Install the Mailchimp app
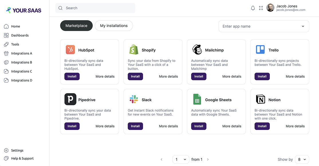Viewport: 319px width, 166px height. coord(199,76)
